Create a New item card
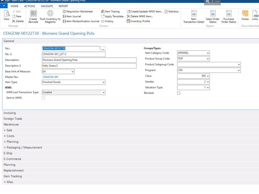This screenshot has width=259, height=194. tap(17, 16)
